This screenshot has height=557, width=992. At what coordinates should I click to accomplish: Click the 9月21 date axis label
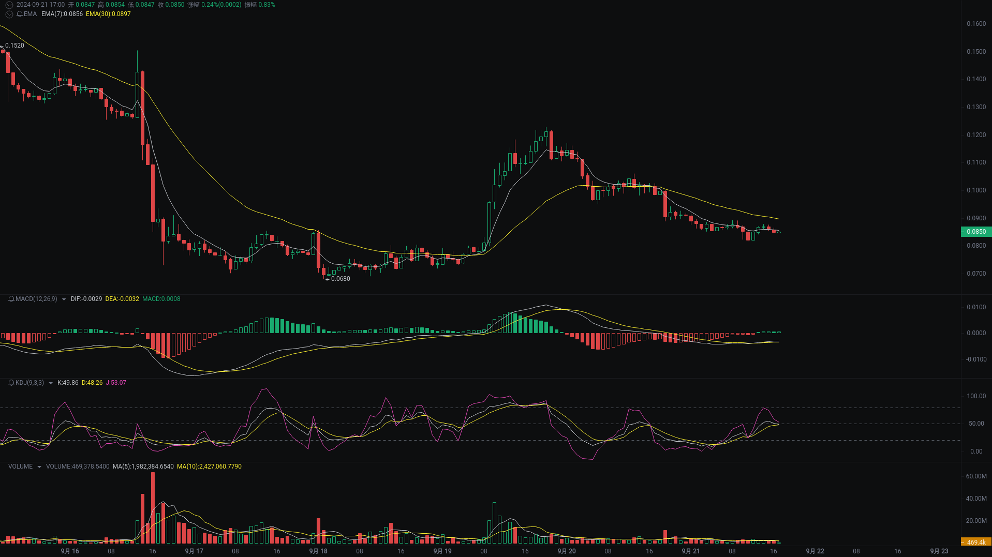(690, 551)
